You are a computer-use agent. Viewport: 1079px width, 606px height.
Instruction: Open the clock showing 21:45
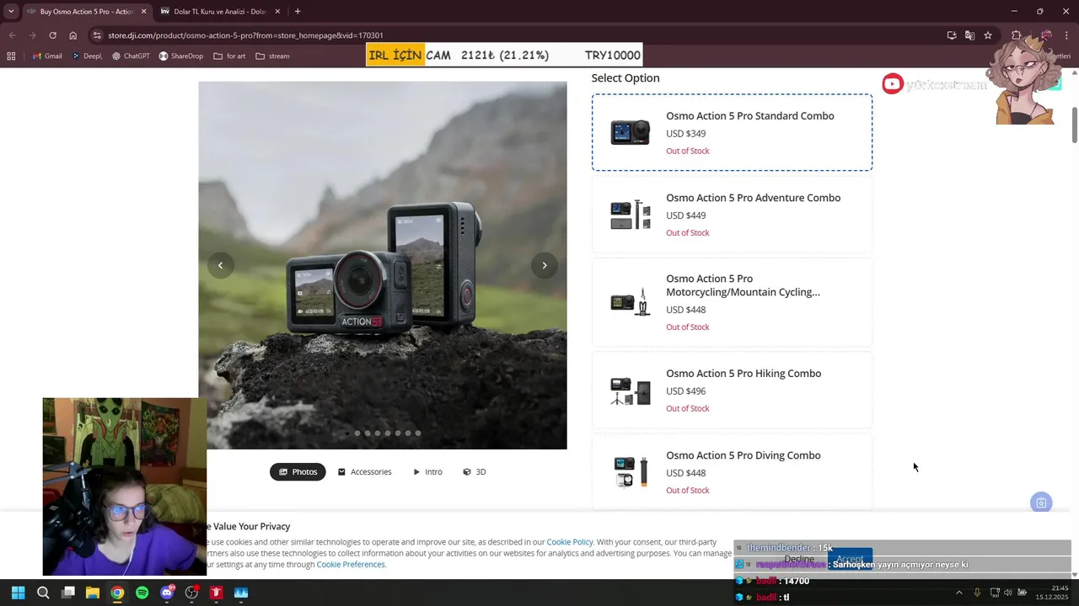point(1053,593)
